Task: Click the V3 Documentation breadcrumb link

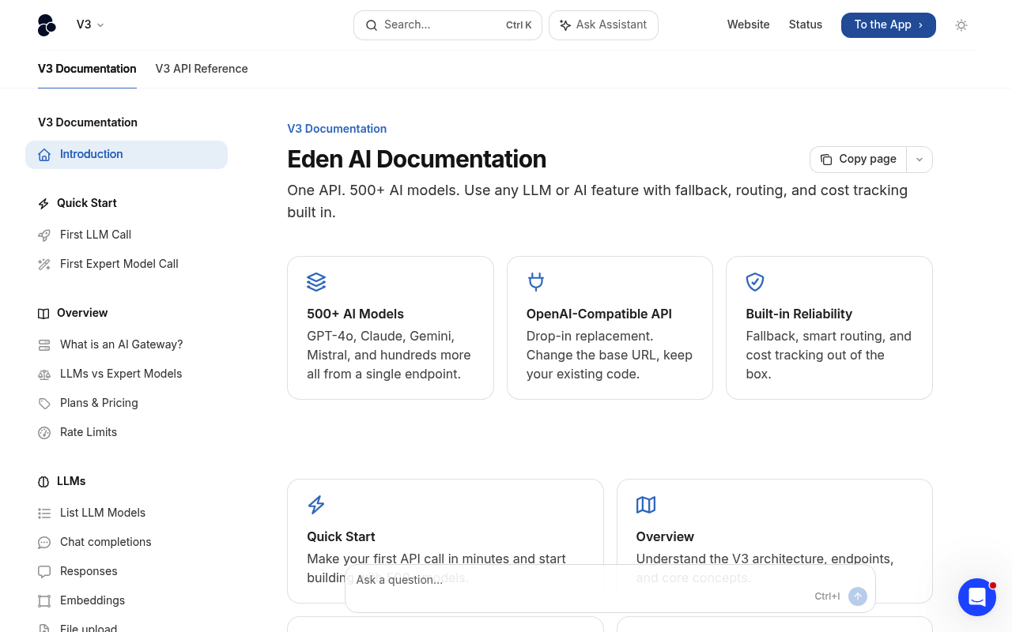Action: point(337,129)
